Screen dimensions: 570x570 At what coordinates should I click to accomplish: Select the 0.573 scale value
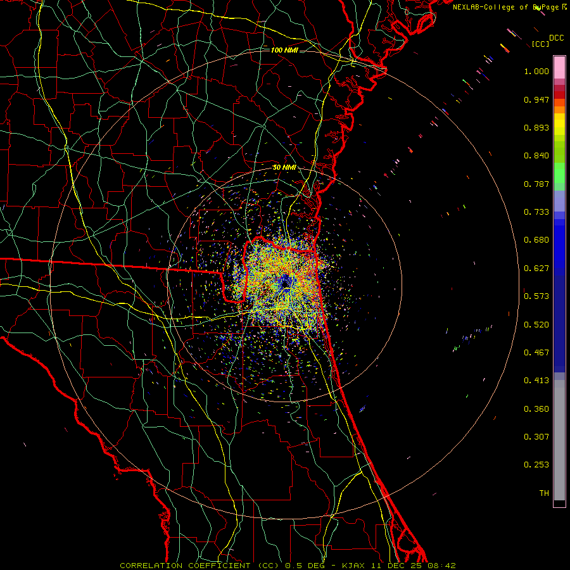coord(536,296)
